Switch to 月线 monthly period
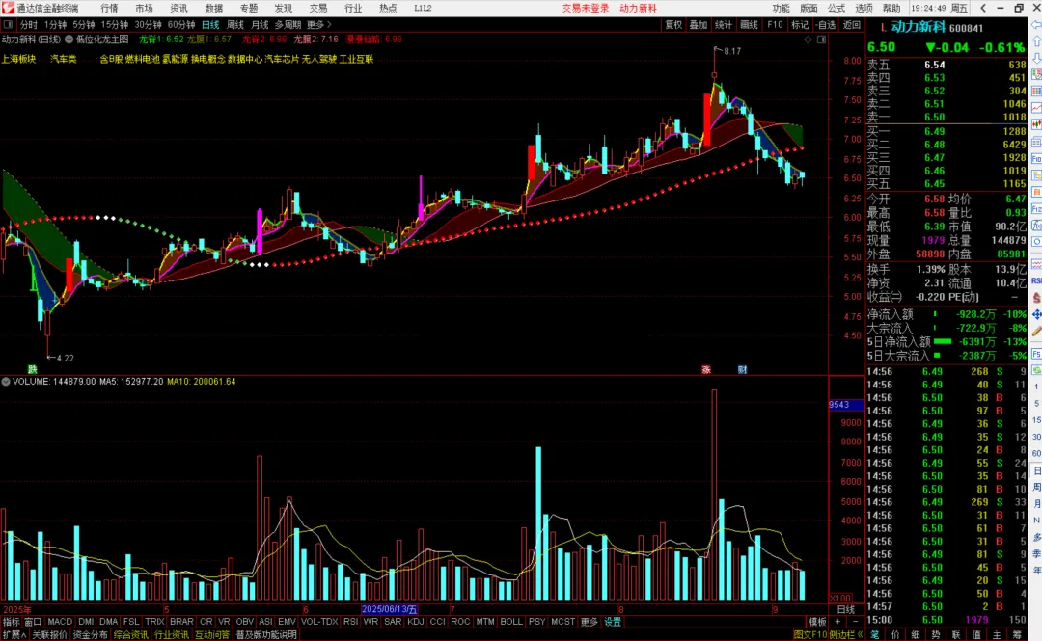1042x641 pixels. (x=260, y=24)
